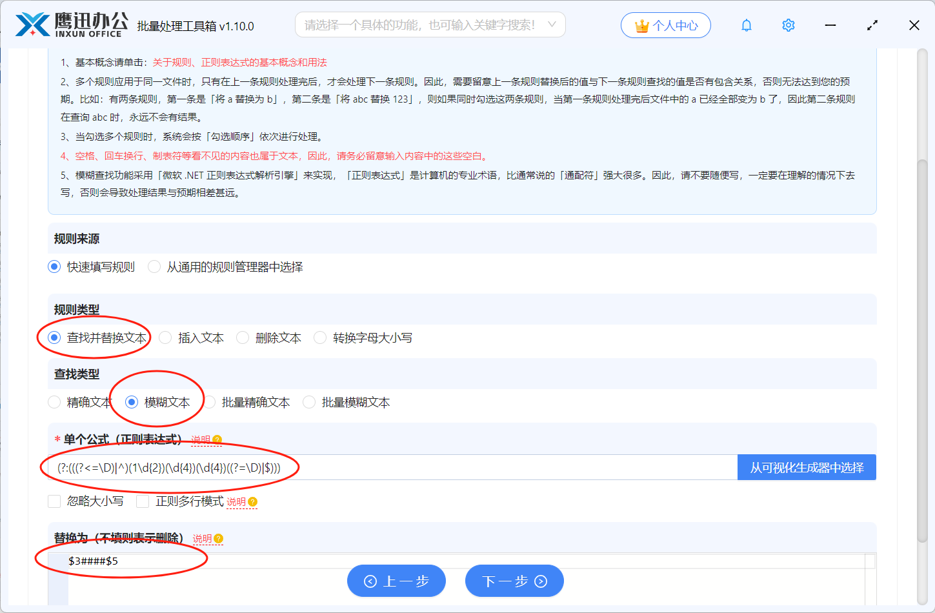Click the vertical page scrollbar

click(x=922, y=352)
